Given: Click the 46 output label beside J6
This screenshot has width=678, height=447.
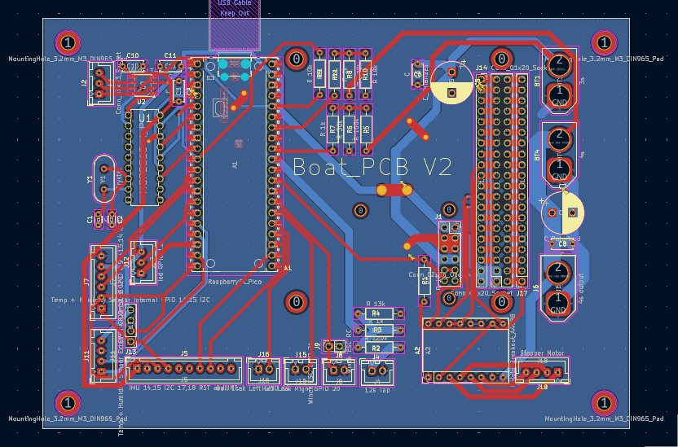Looking at the screenshot, I should tap(581, 288).
